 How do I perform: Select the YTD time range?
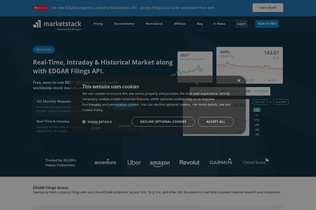(x=257, y=120)
